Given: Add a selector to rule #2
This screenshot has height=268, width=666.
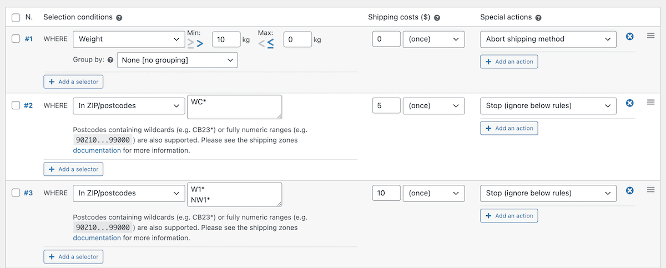Looking at the screenshot, I should [73, 169].
